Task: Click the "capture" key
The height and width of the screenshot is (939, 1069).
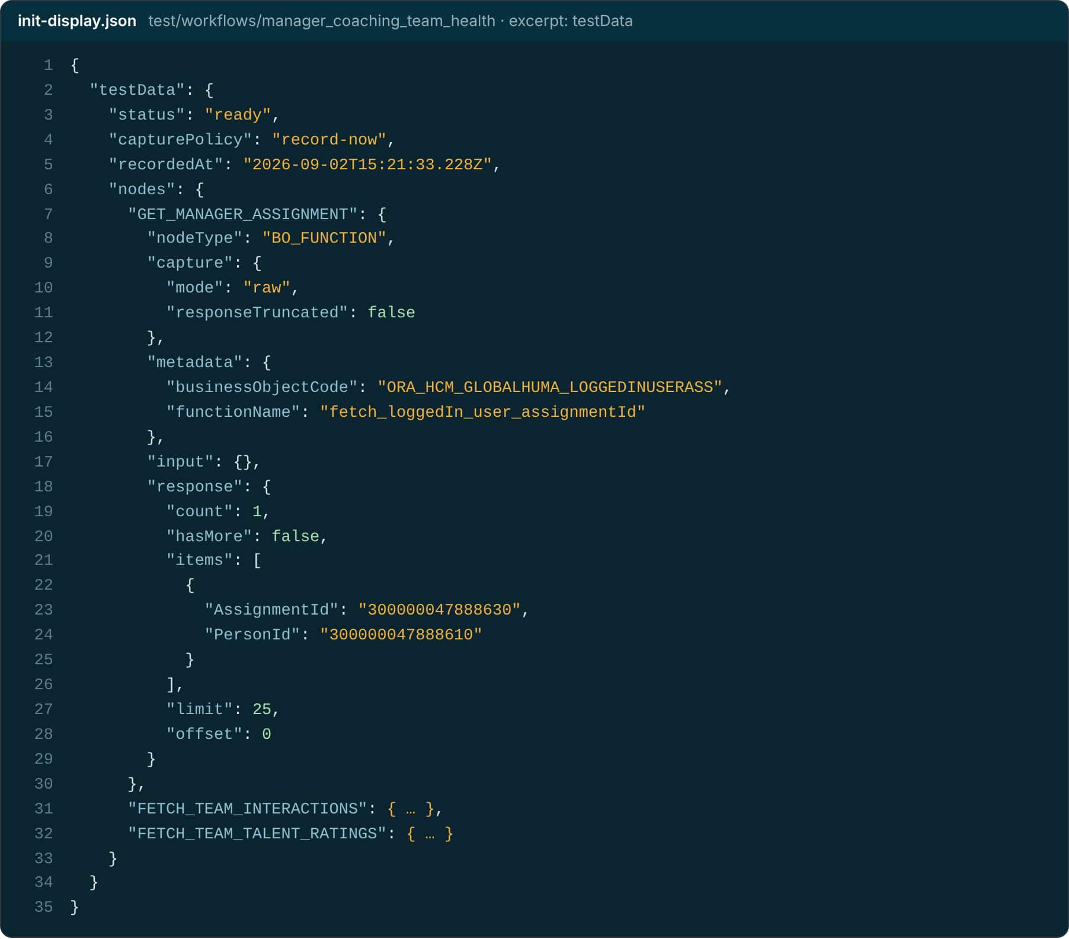Action: coord(190,263)
